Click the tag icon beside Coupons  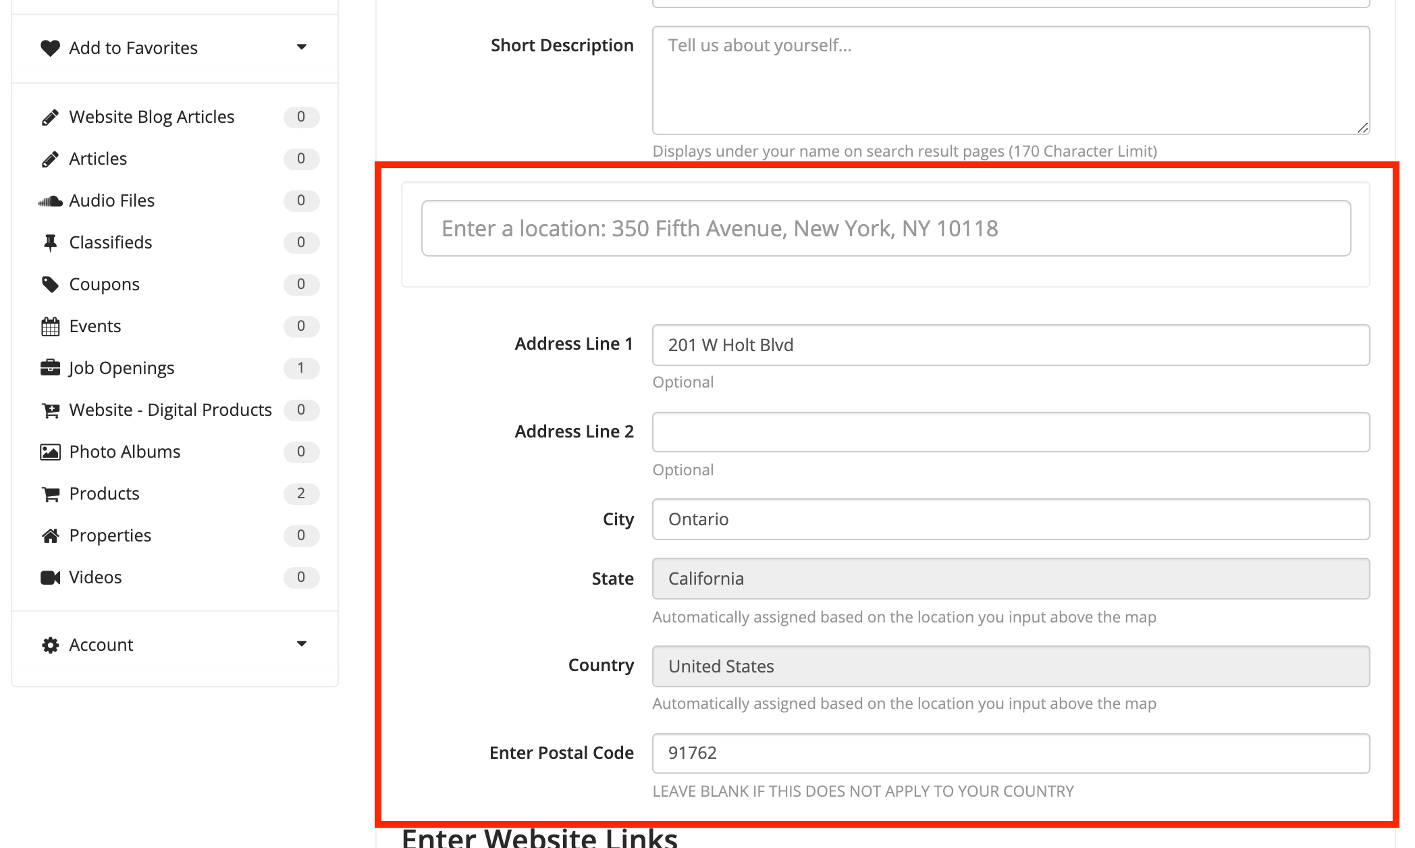click(50, 284)
